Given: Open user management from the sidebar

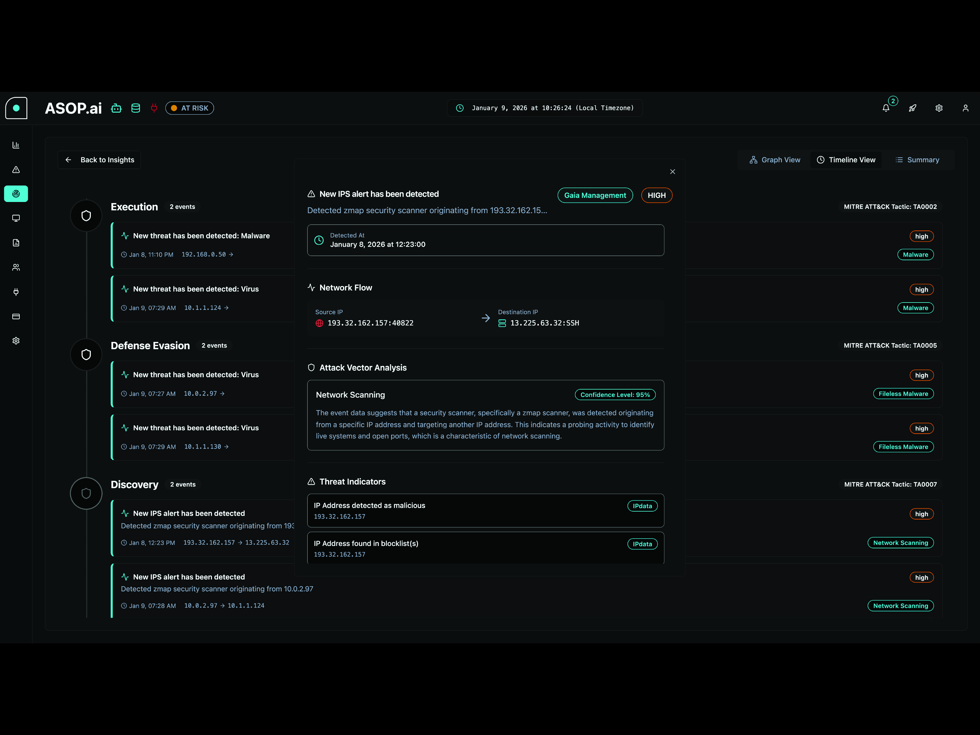Looking at the screenshot, I should point(16,267).
